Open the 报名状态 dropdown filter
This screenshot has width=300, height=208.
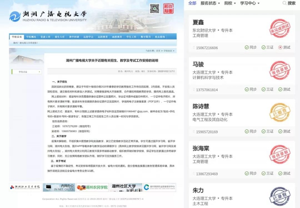210,3
